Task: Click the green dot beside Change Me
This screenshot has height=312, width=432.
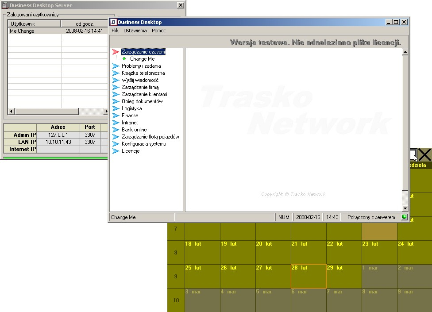Action: [x=124, y=59]
